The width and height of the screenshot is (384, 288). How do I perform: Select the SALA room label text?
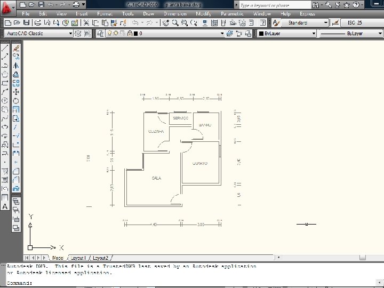pos(157,178)
